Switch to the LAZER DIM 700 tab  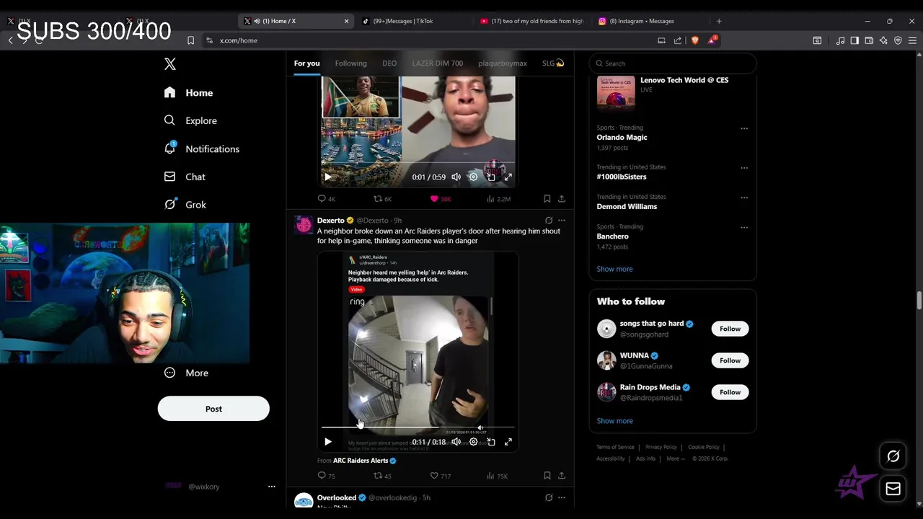coord(438,63)
